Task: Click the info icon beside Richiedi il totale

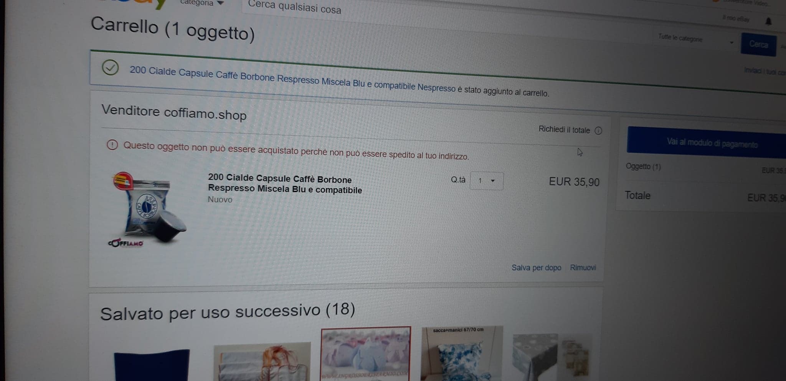Action: [x=598, y=131]
